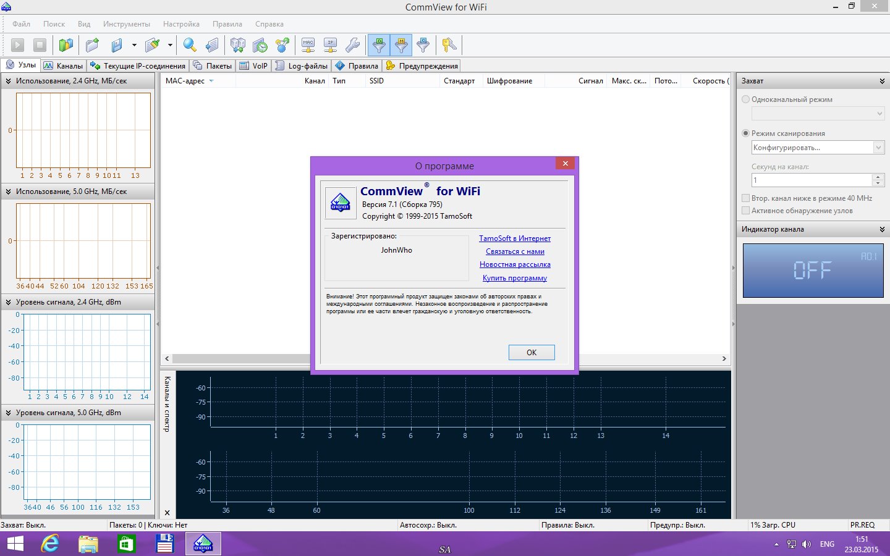
Task: Collapse Уровень сигнала, 2.4 GHz panel
Action: click(9, 302)
